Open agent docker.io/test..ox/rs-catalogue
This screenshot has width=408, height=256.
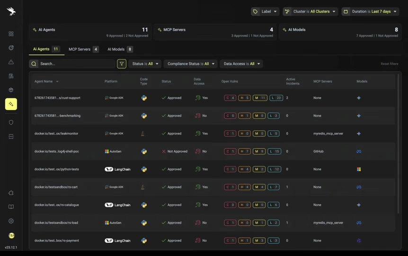pos(56,205)
